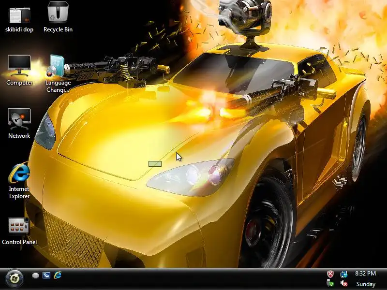Click the network connection tray icon
Viewport: 387px width, 290px height.
coord(344,274)
